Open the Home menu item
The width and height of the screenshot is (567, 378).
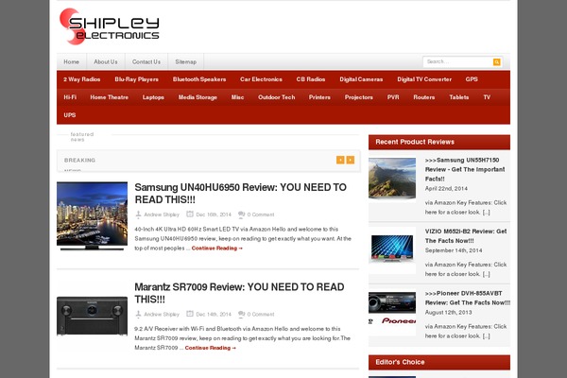click(71, 61)
